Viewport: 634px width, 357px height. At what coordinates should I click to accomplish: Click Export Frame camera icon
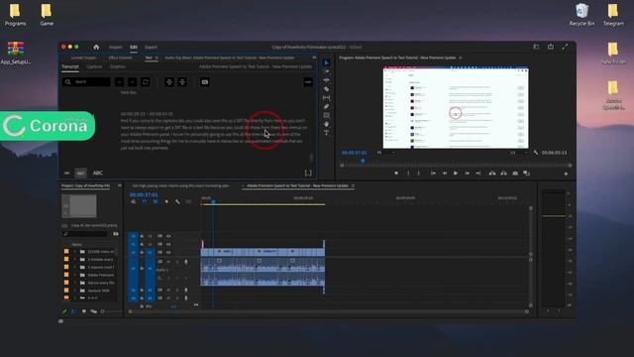pos(515,174)
